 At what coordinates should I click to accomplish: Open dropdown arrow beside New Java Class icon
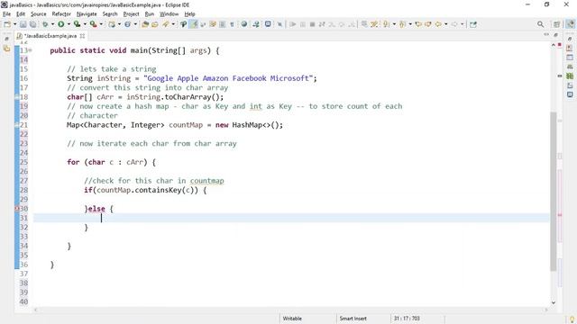(135, 24)
